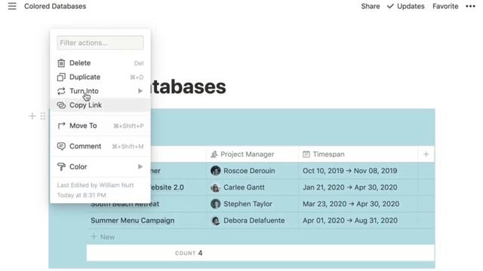Add a New row to the table
Viewport: 483px width, 271px height.
[103, 237]
